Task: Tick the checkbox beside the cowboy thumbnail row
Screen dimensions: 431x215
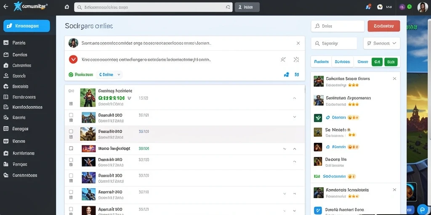Action: [71, 131]
